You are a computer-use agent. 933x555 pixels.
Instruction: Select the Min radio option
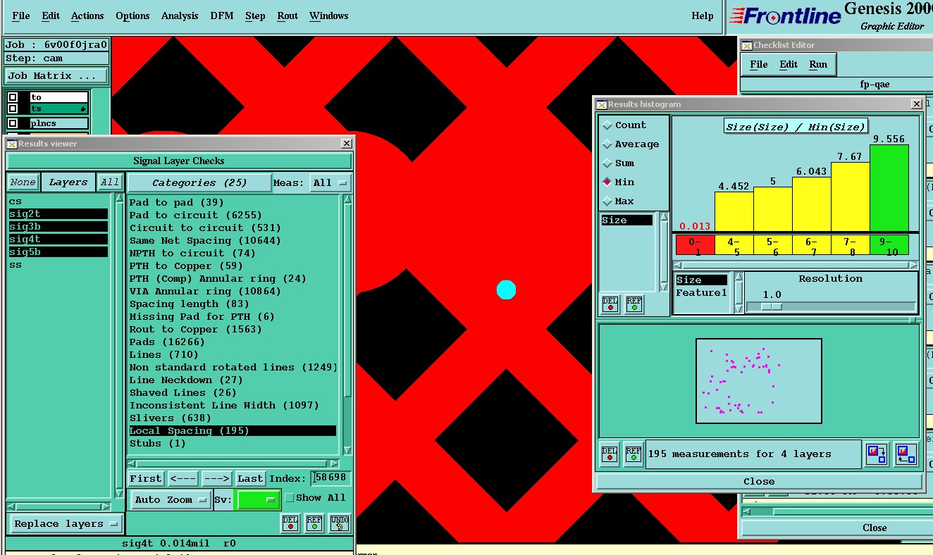coord(607,182)
